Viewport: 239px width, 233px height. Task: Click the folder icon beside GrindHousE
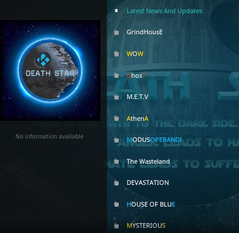[116, 33]
